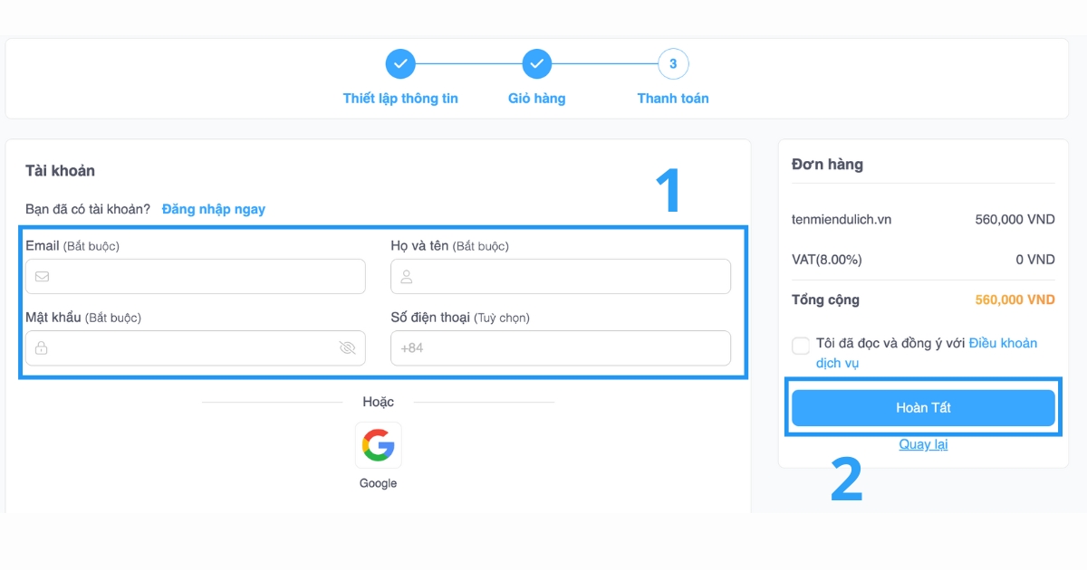The width and height of the screenshot is (1087, 570).
Task: Click the person icon in name field
Action: pyautogui.click(x=407, y=277)
